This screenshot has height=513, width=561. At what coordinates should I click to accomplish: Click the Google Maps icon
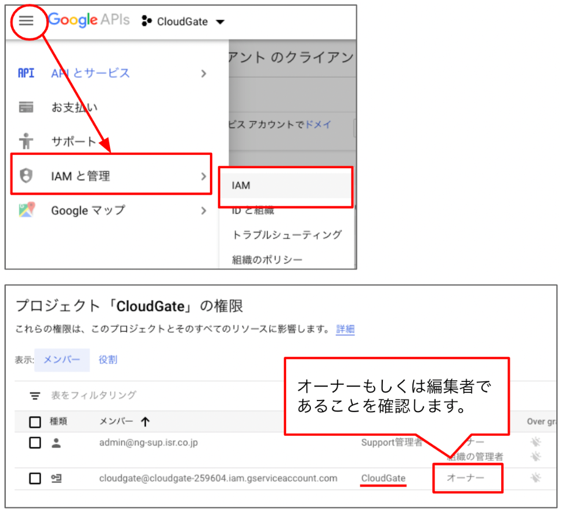(27, 209)
